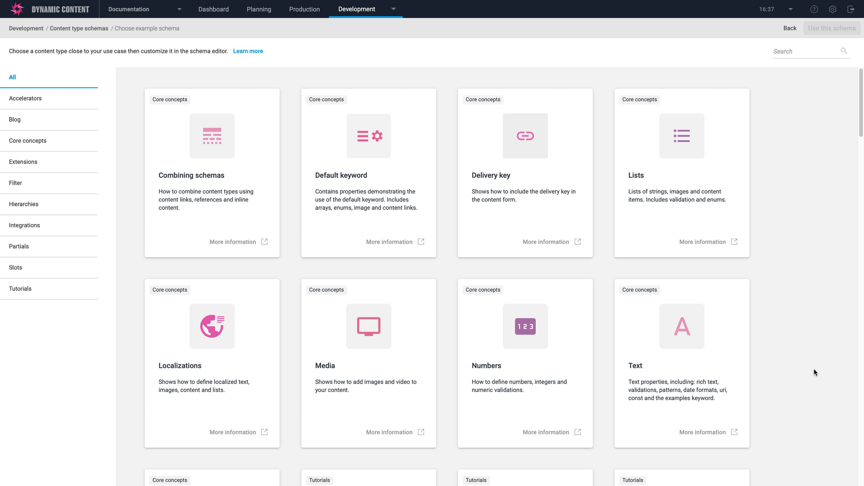Go to Content type schemas breadcrumb
Screen dimensions: 864x486
tap(79, 28)
